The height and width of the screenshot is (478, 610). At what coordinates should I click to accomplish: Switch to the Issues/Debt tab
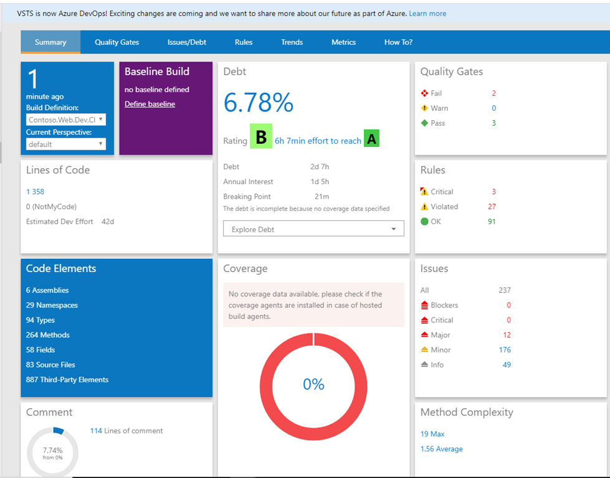pos(187,42)
